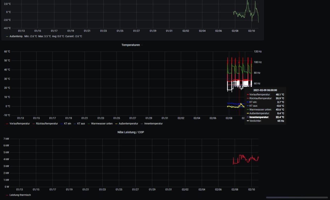Click the horizontal scrollbar at the bottom

[297, 198]
